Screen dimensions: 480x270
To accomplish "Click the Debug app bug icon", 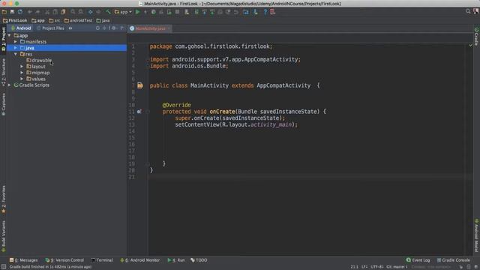I will click(153, 12).
